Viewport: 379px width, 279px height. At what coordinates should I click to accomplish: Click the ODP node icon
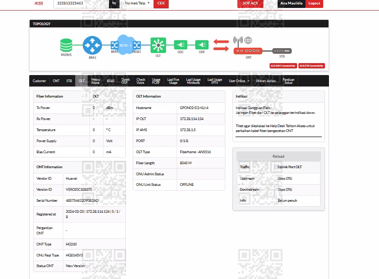click(x=202, y=45)
